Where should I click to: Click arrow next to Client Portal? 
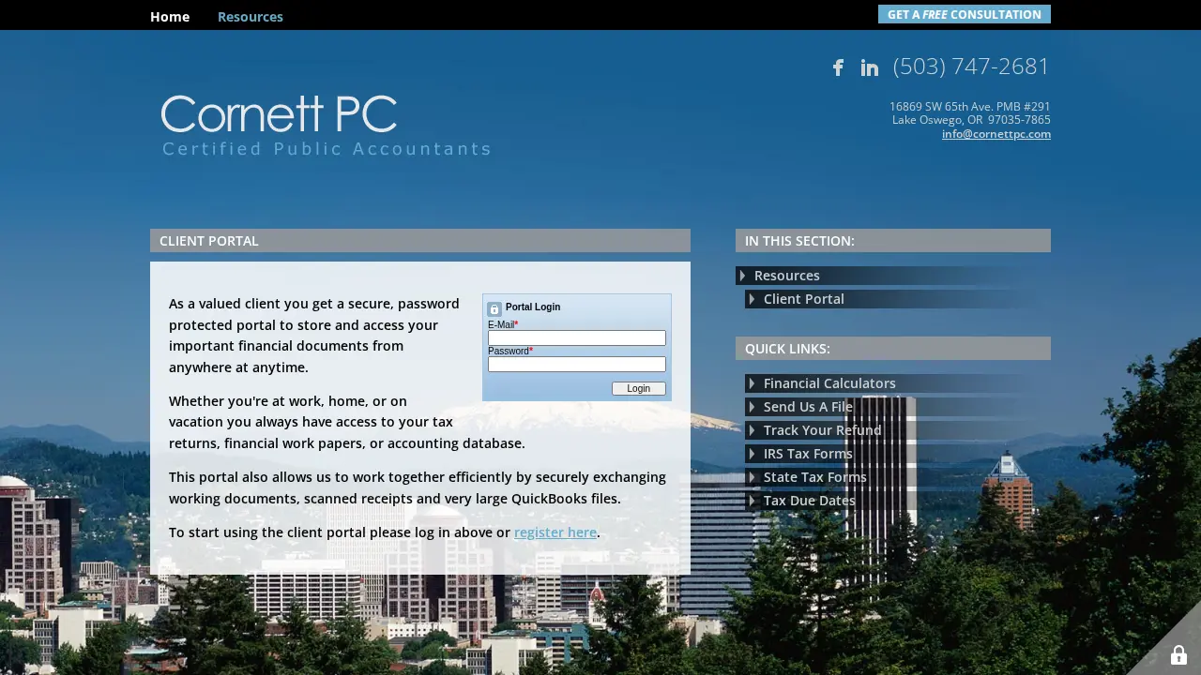click(752, 299)
